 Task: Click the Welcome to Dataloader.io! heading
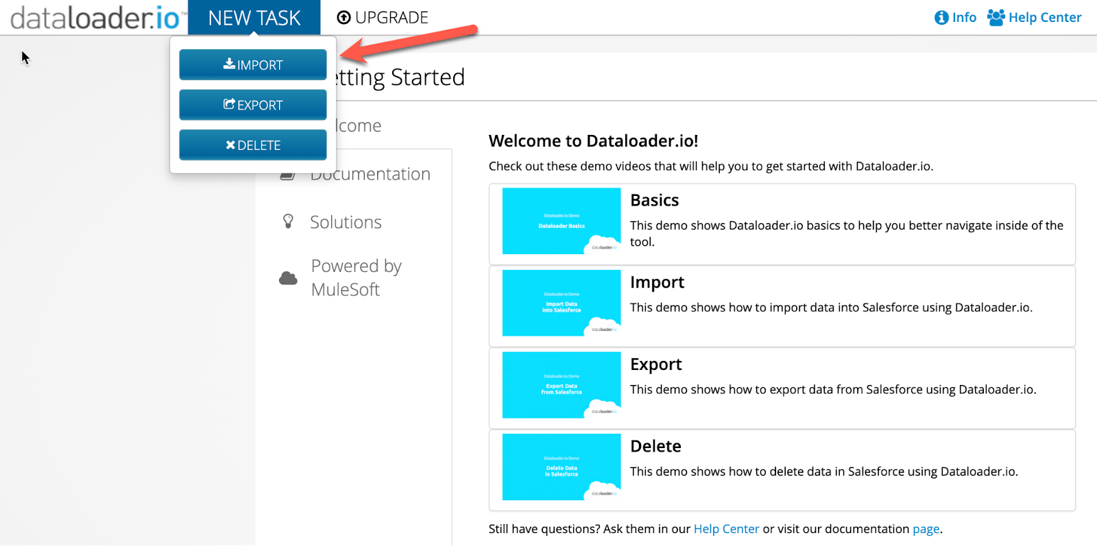[x=593, y=141]
